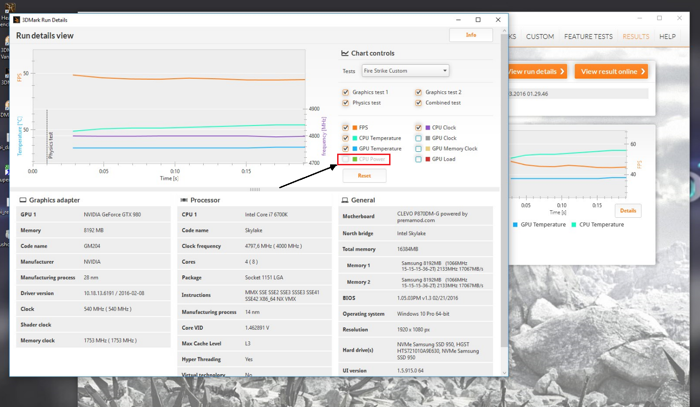Click the Graphics adapter monitor icon
Screen dimensions: 700x407
coord(22,200)
